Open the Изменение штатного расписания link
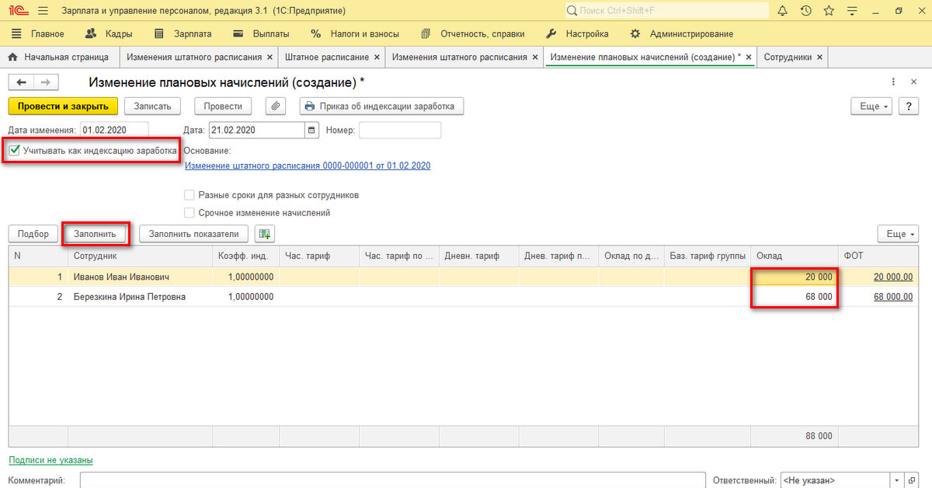The image size is (932, 488). [308, 166]
